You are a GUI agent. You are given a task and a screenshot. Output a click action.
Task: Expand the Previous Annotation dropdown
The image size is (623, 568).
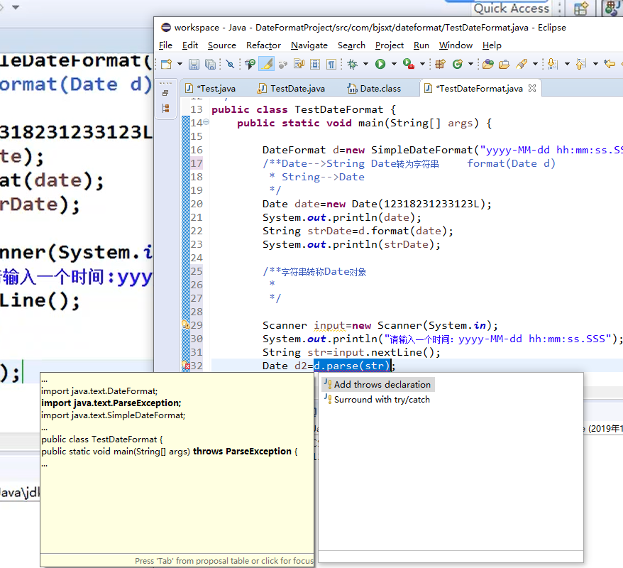coord(595,64)
